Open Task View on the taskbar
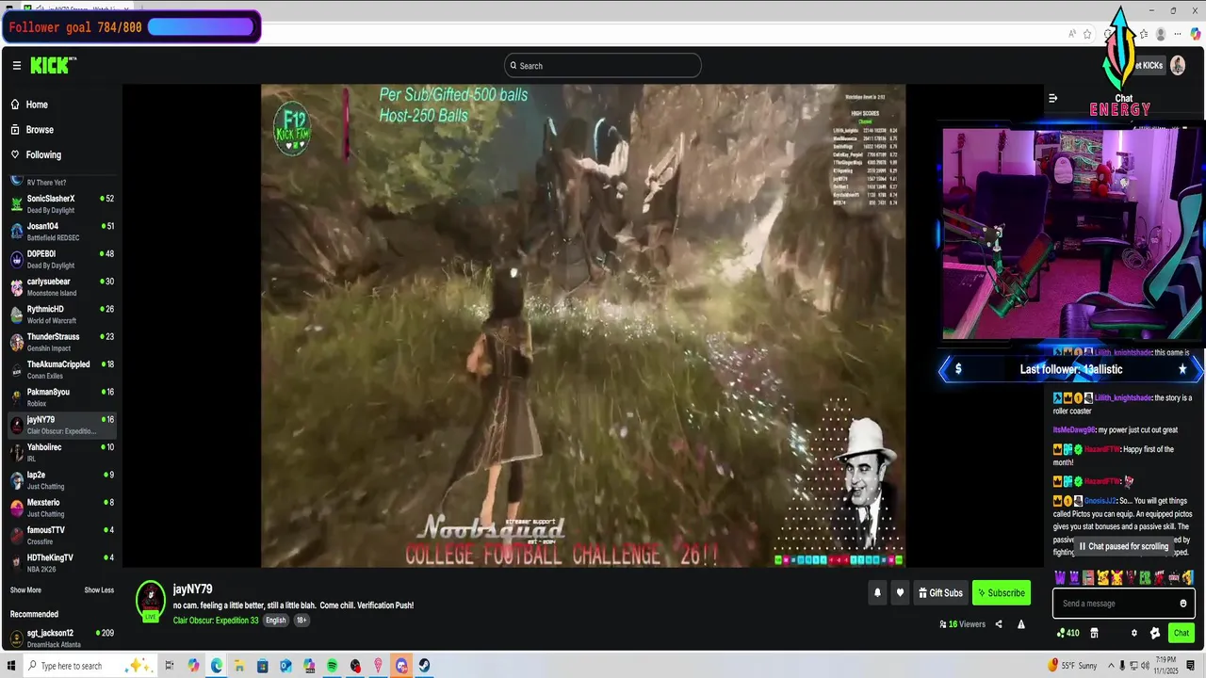The image size is (1206, 678). (170, 666)
